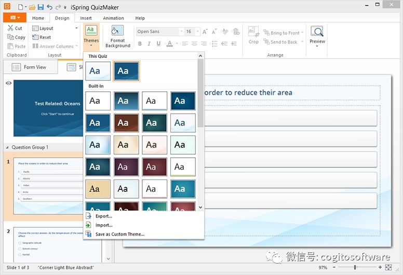Toggle visibility eye on the intro slide

[8, 83]
